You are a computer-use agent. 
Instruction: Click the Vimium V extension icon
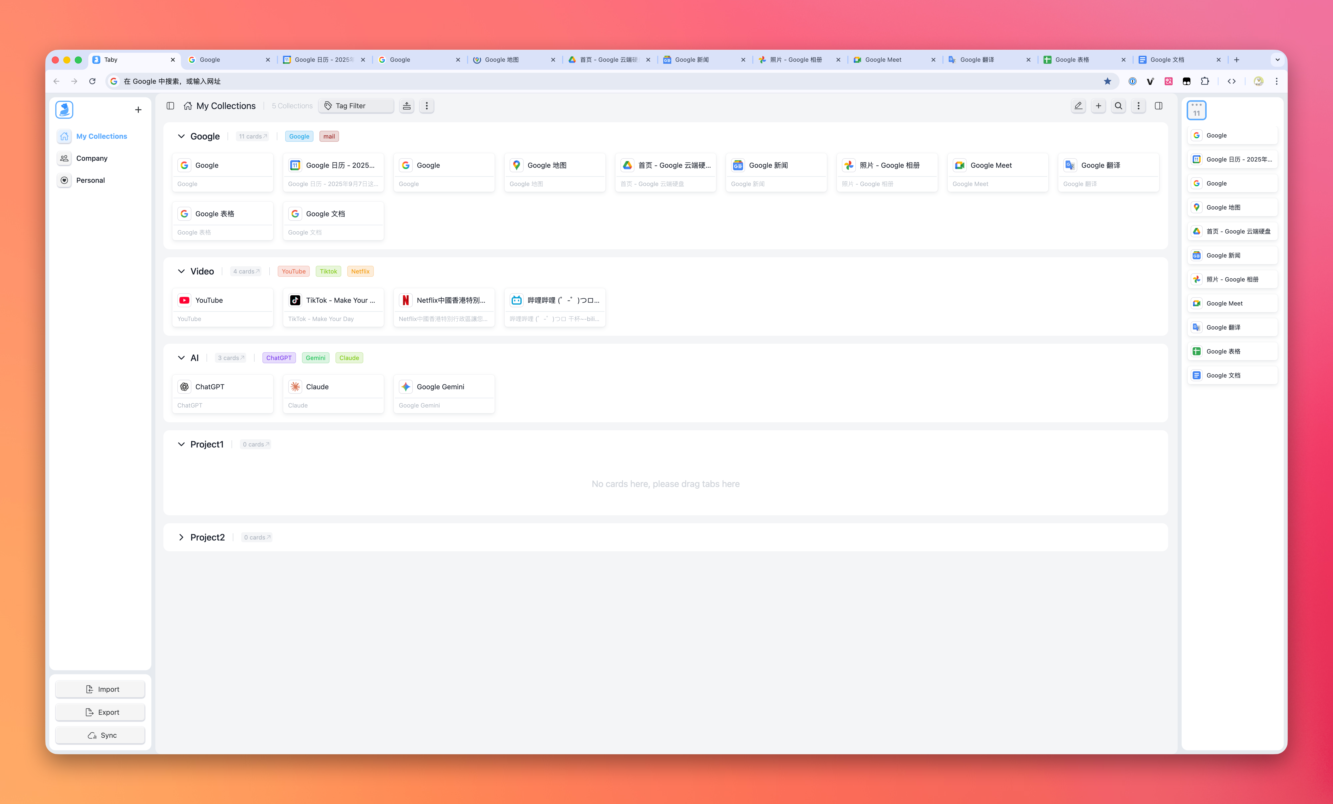point(1150,81)
